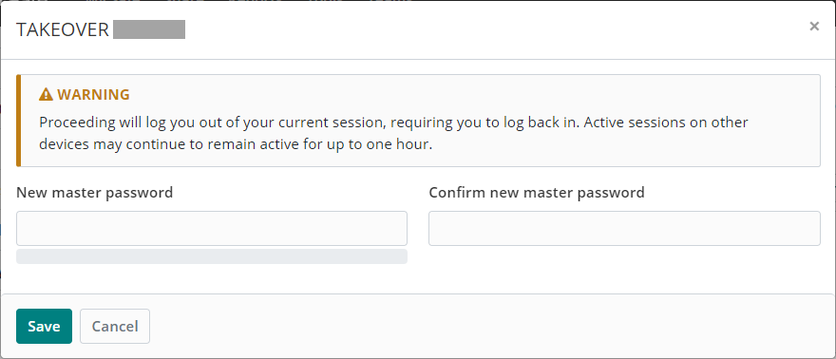Click the "New master password" label
The image size is (836, 359).
pyautogui.click(x=94, y=192)
